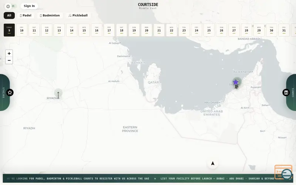Click the Ras Al Khaimah label

[x=242, y=72]
